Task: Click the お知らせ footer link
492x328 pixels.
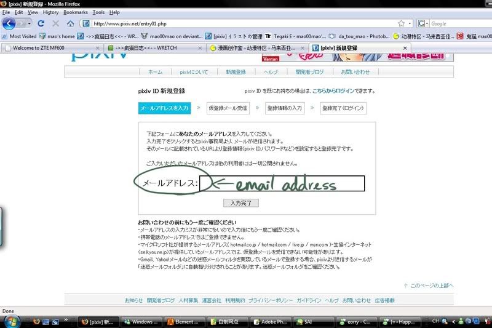Action: pos(133,300)
